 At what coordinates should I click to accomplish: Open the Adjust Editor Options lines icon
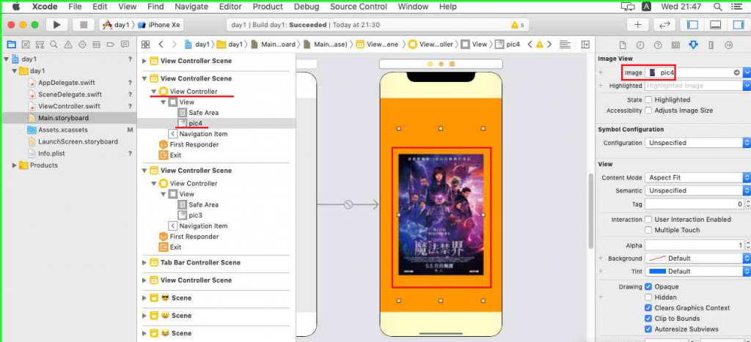[x=565, y=45]
